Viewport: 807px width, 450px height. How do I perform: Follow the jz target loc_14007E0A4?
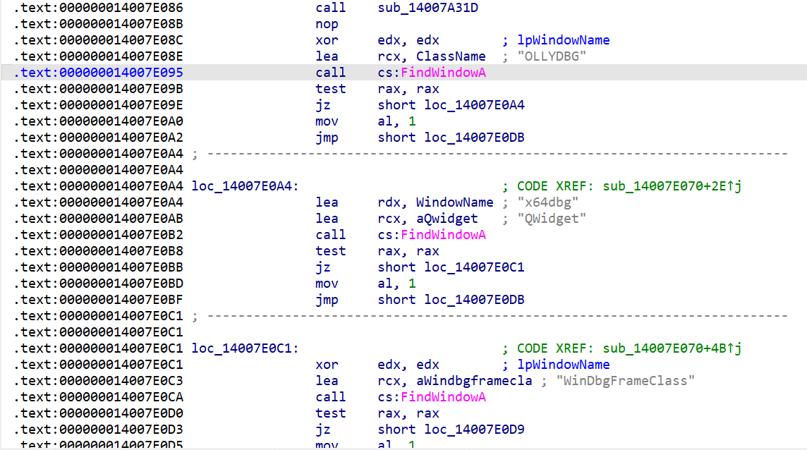pyautogui.click(x=474, y=105)
